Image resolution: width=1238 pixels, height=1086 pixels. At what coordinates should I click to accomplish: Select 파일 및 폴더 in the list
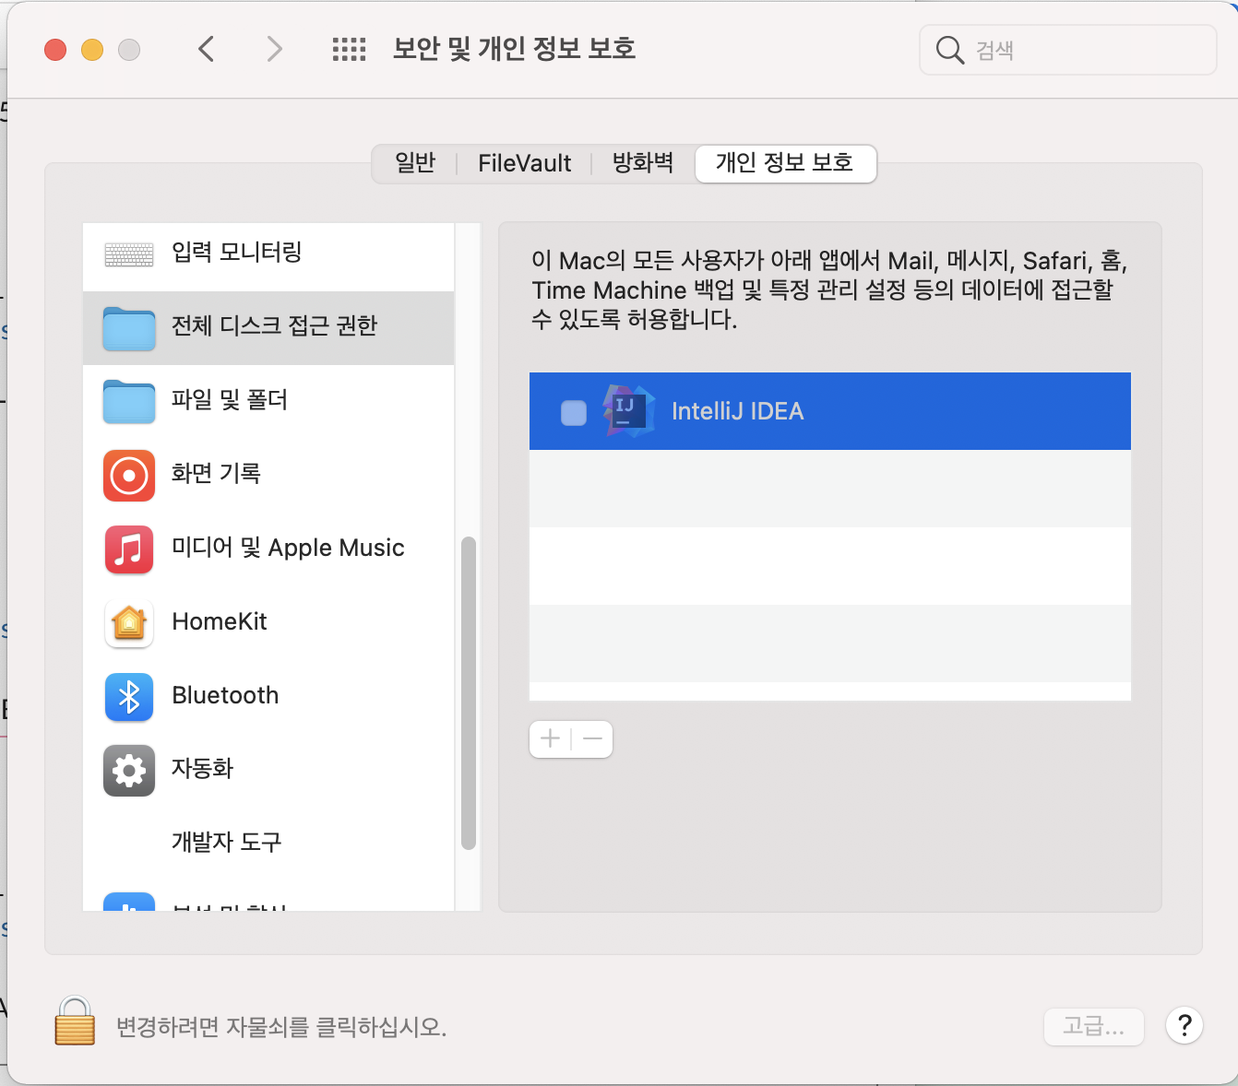[268, 402]
